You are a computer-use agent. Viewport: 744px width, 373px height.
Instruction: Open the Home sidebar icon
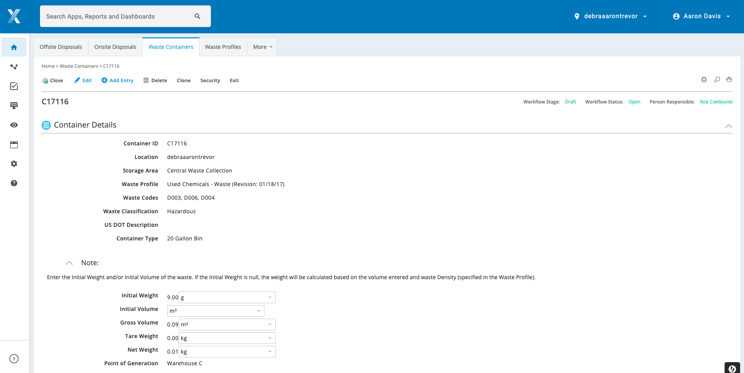(x=14, y=47)
